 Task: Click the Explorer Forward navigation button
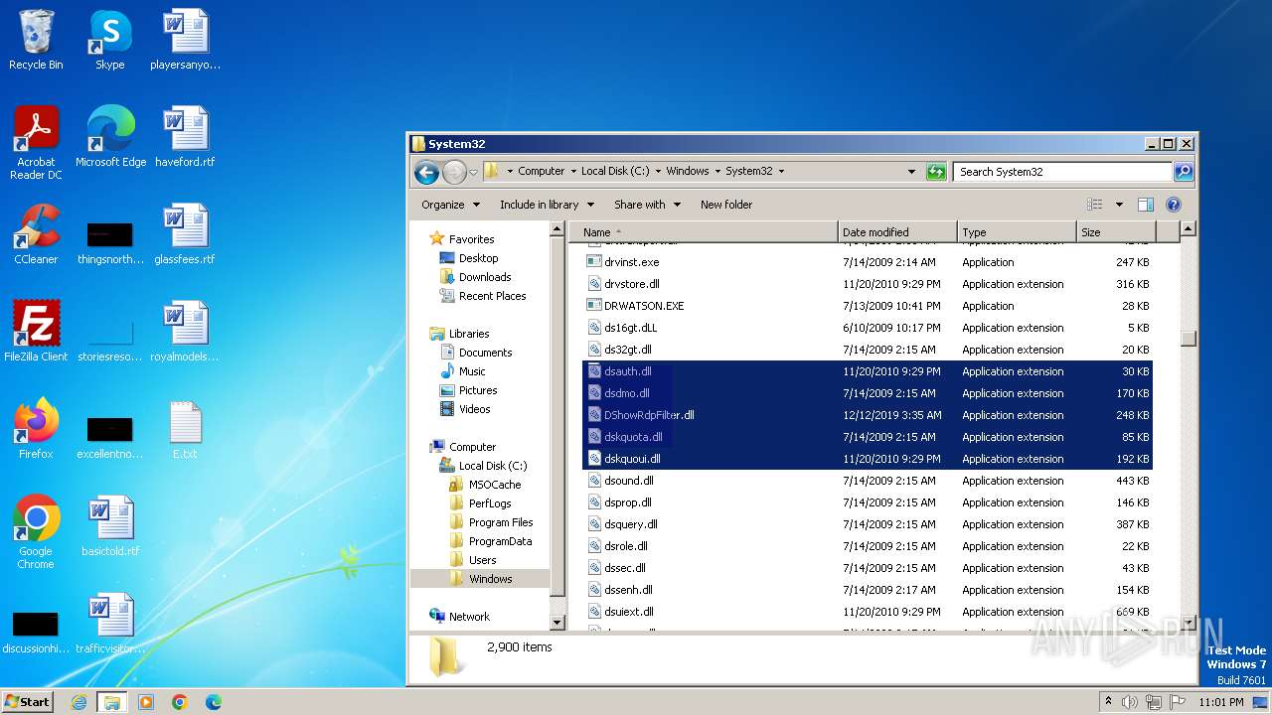[454, 172]
